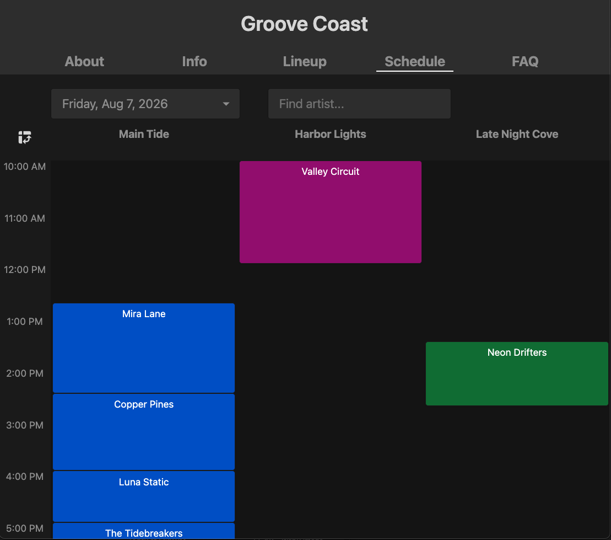The image size is (611, 540).
Task: Select the Harbor Lights stage header
Action: (x=331, y=134)
